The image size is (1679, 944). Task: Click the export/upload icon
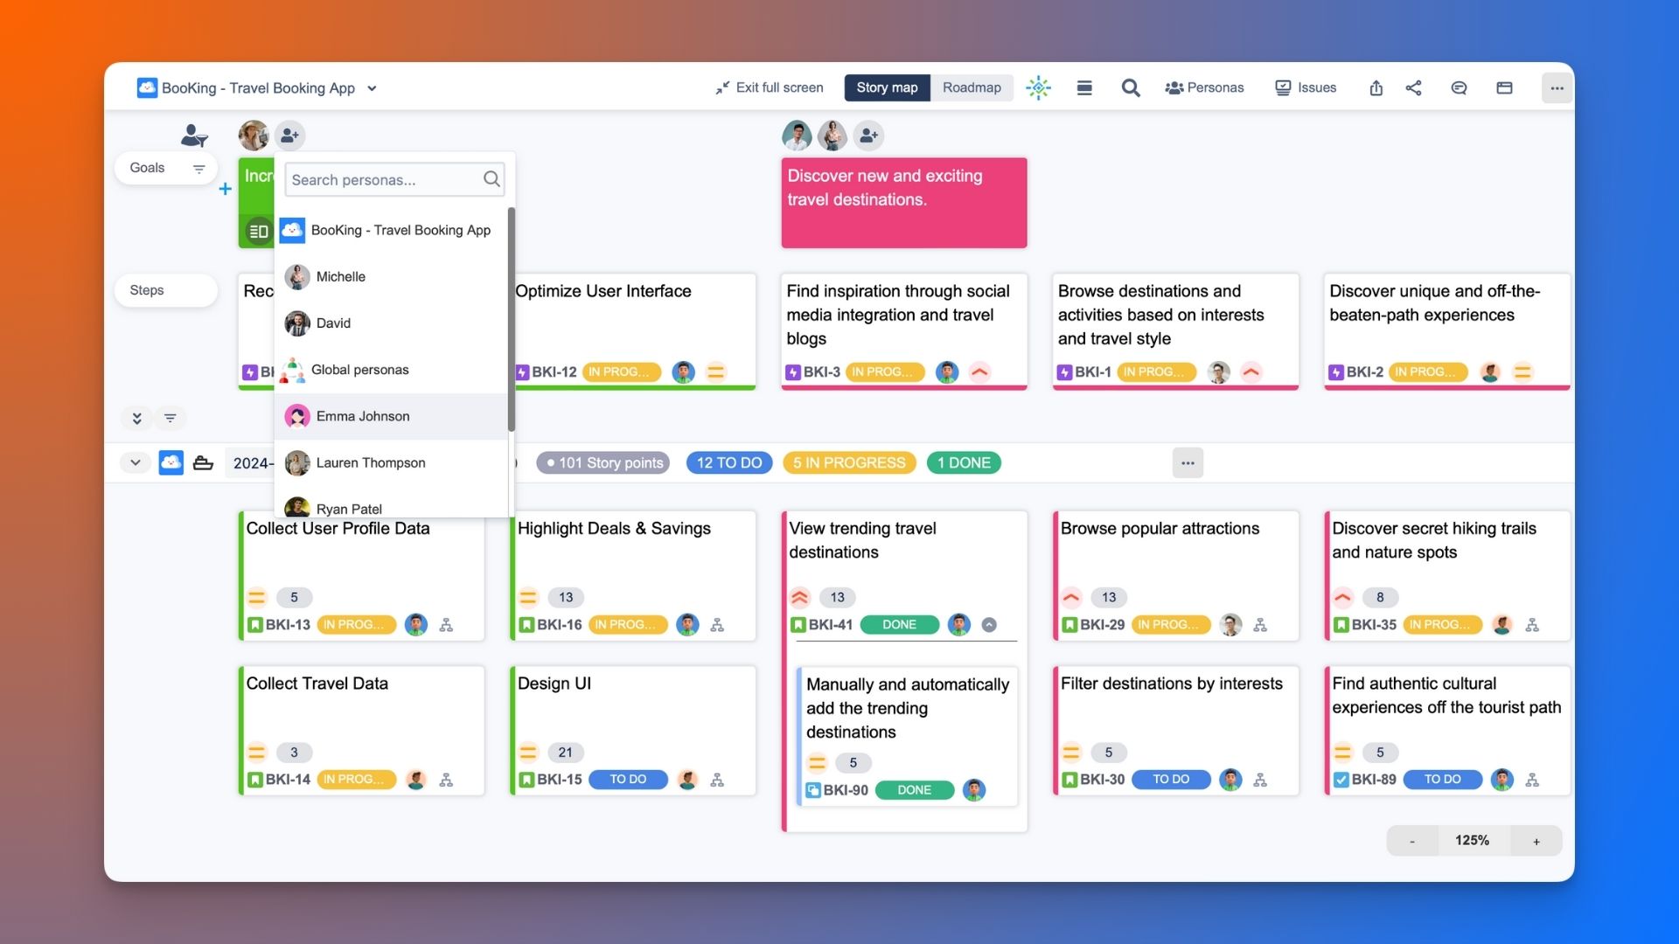(x=1376, y=87)
